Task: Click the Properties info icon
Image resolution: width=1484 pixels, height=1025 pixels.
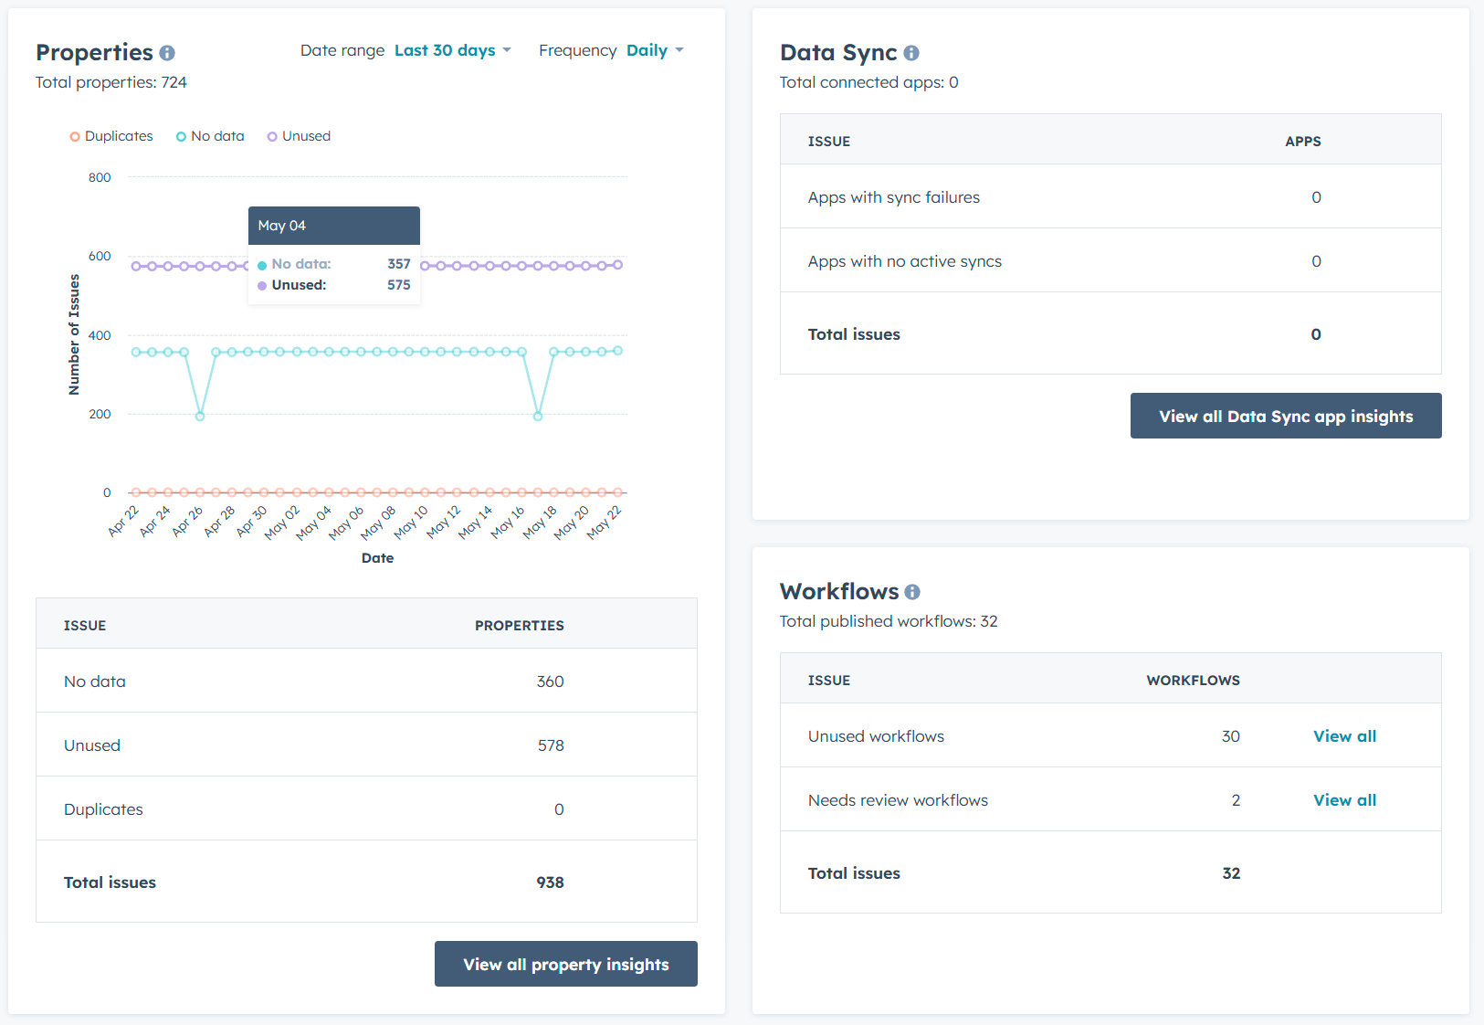Action: pos(167,53)
